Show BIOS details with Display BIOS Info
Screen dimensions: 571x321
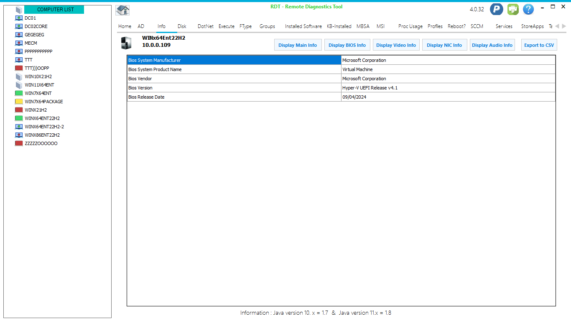point(347,45)
